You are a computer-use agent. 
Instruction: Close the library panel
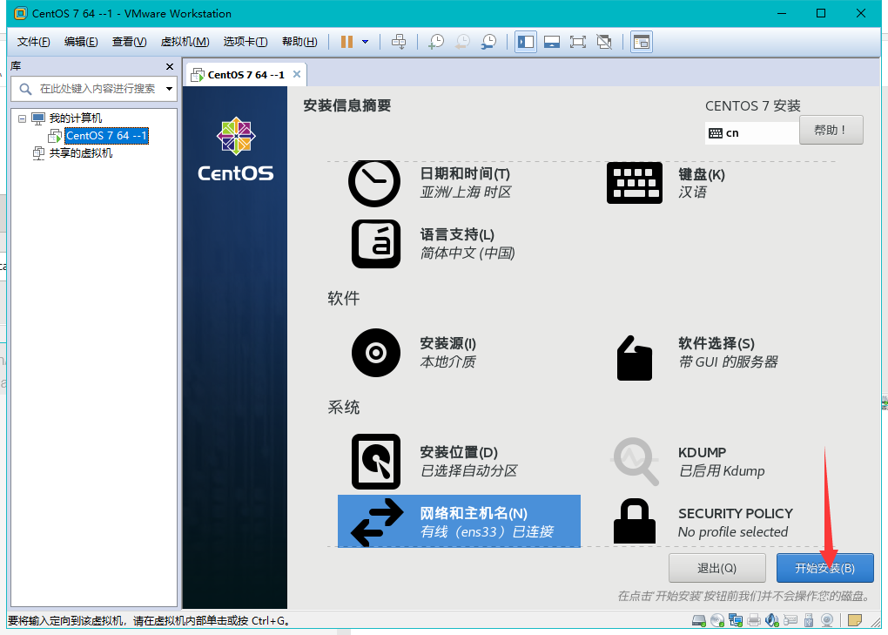[170, 67]
